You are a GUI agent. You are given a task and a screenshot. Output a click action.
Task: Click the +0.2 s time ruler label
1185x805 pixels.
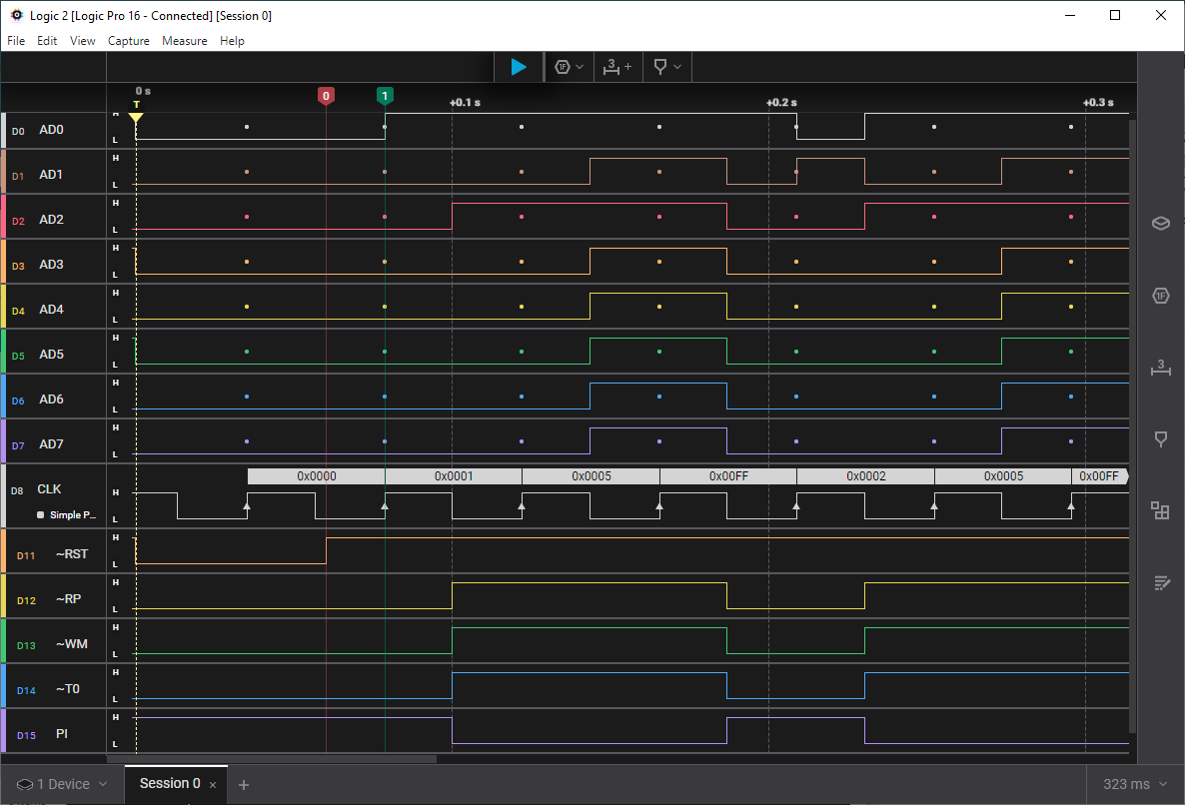point(781,103)
